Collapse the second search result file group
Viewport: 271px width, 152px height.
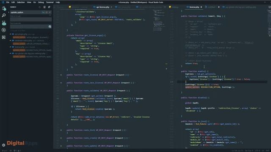coord(10,41)
